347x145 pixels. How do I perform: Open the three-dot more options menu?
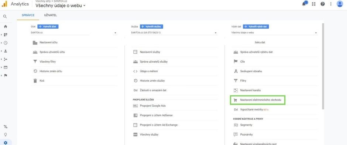[x=331, y=4]
